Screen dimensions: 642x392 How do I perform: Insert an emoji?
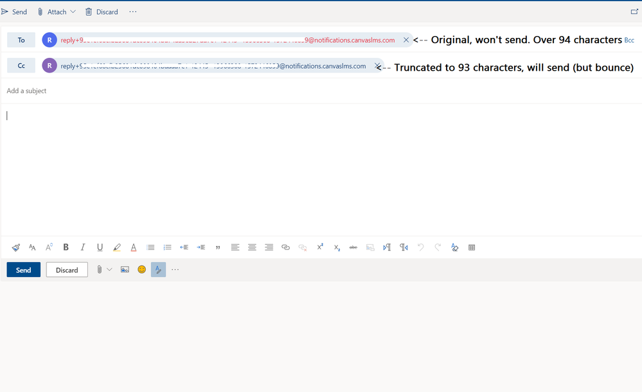tap(141, 269)
